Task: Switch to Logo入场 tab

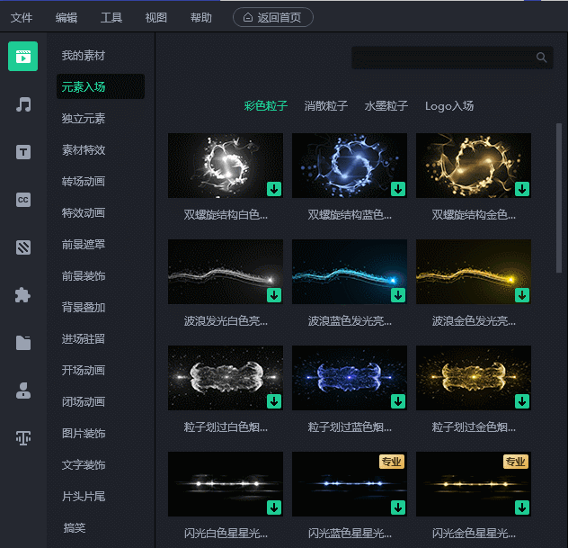Action: [x=449, y=106]
